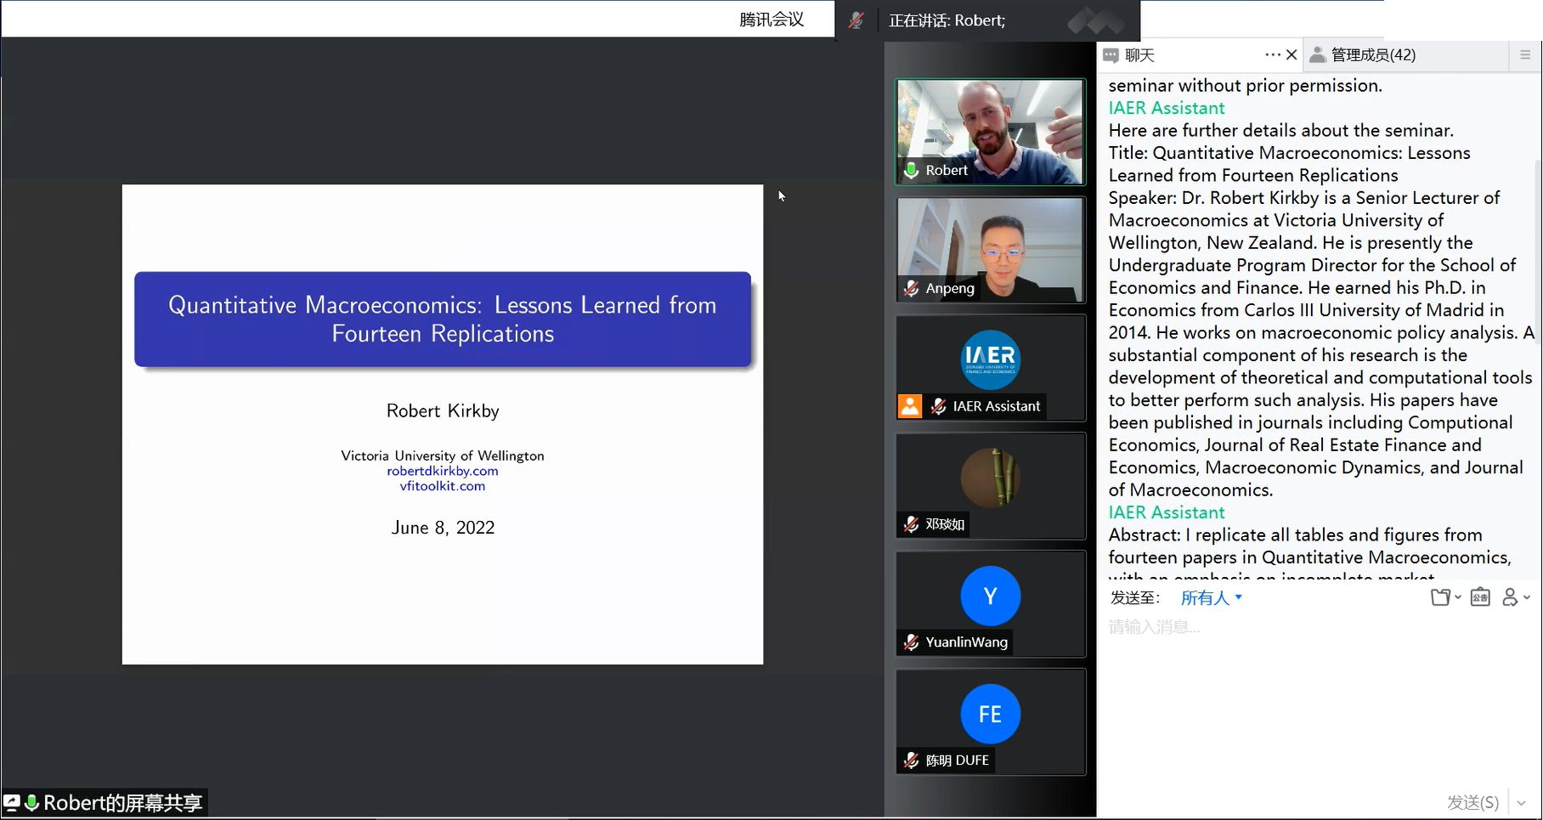
Task: Open the chat panel three-dots menu
Action: [1272, 54]
